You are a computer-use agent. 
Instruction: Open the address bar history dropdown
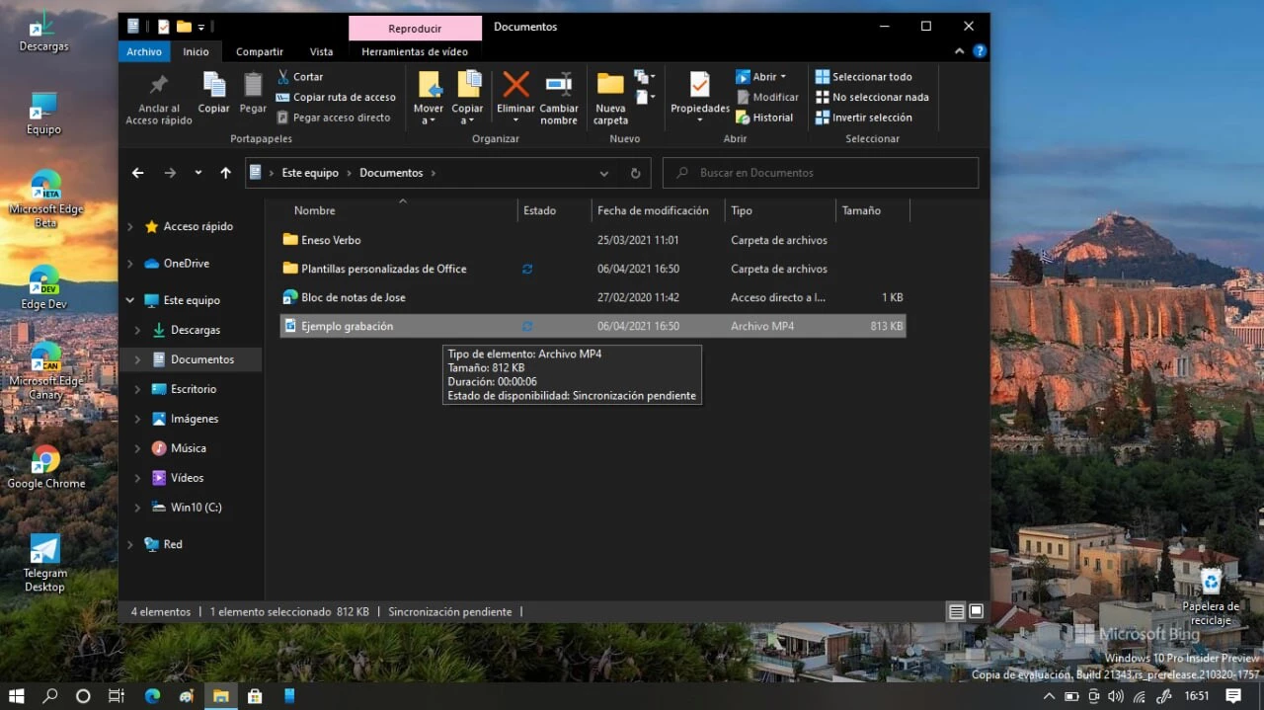pyautogui.click(x=603, y=173)
